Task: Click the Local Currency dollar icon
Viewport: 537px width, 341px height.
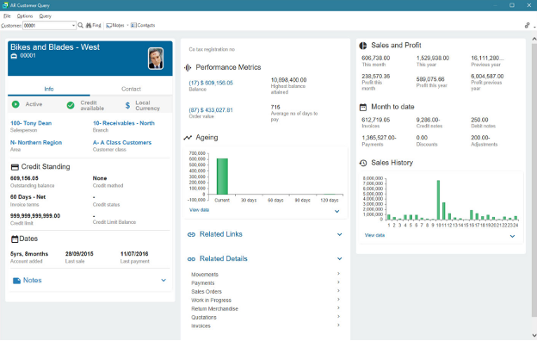Action: (127, 105)
